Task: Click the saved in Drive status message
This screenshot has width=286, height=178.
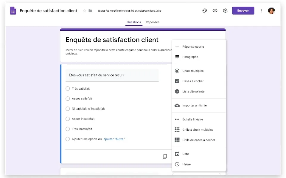Action: pos(130,11)
